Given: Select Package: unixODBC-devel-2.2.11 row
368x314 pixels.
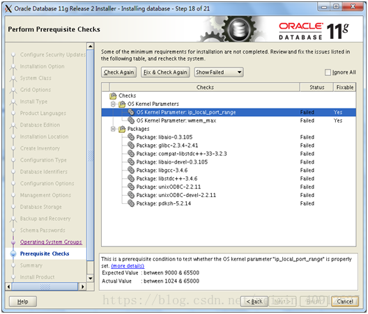Looking at the screenshot, I should (229, 195).
